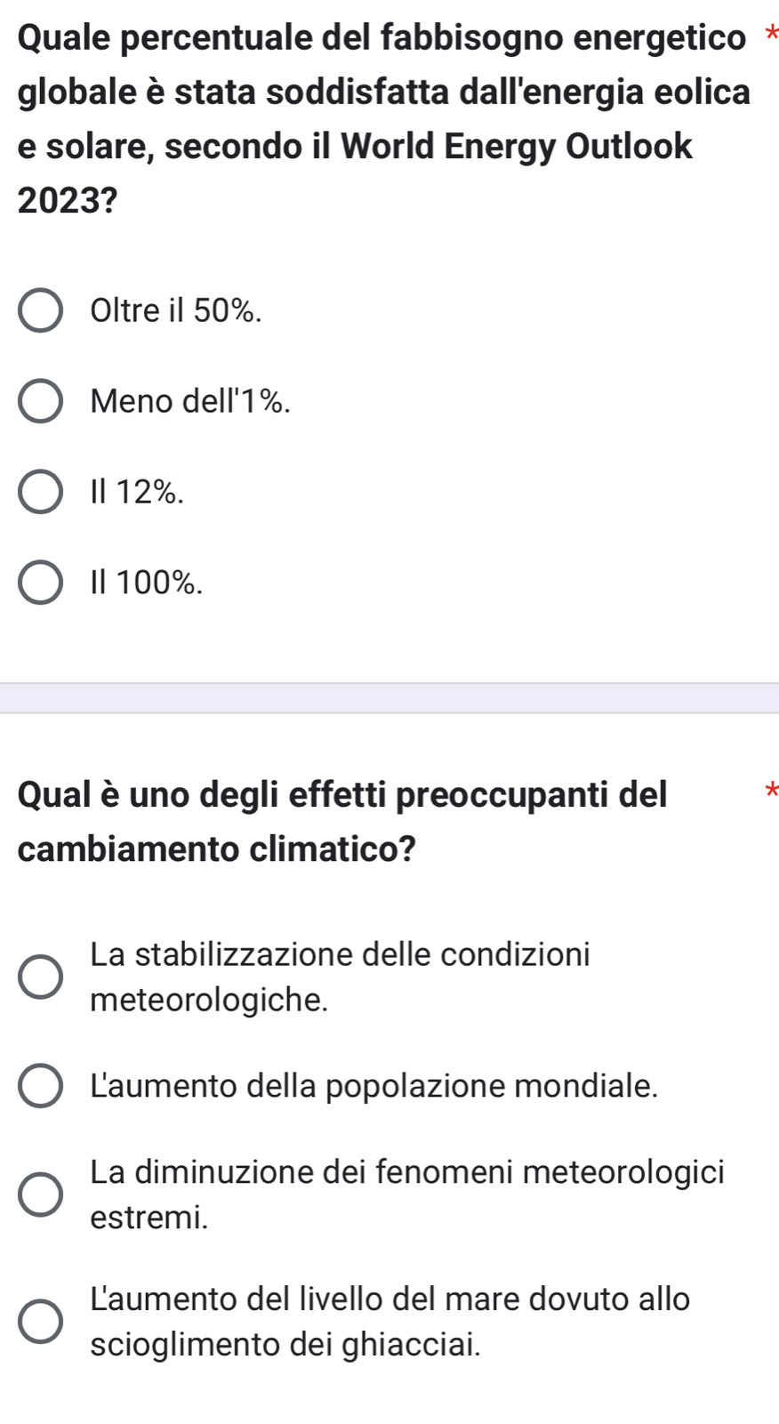
Task: Tick radio for 'La diminuzione dei fenomeni meteorologici estremi'
Action: [x=41, y=1194]
